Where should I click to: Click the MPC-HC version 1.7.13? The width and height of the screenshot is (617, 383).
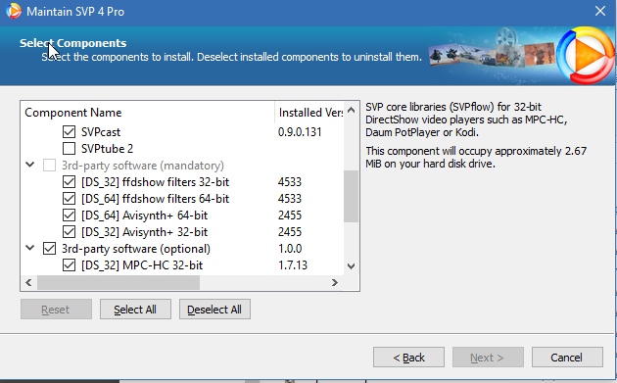293,265
